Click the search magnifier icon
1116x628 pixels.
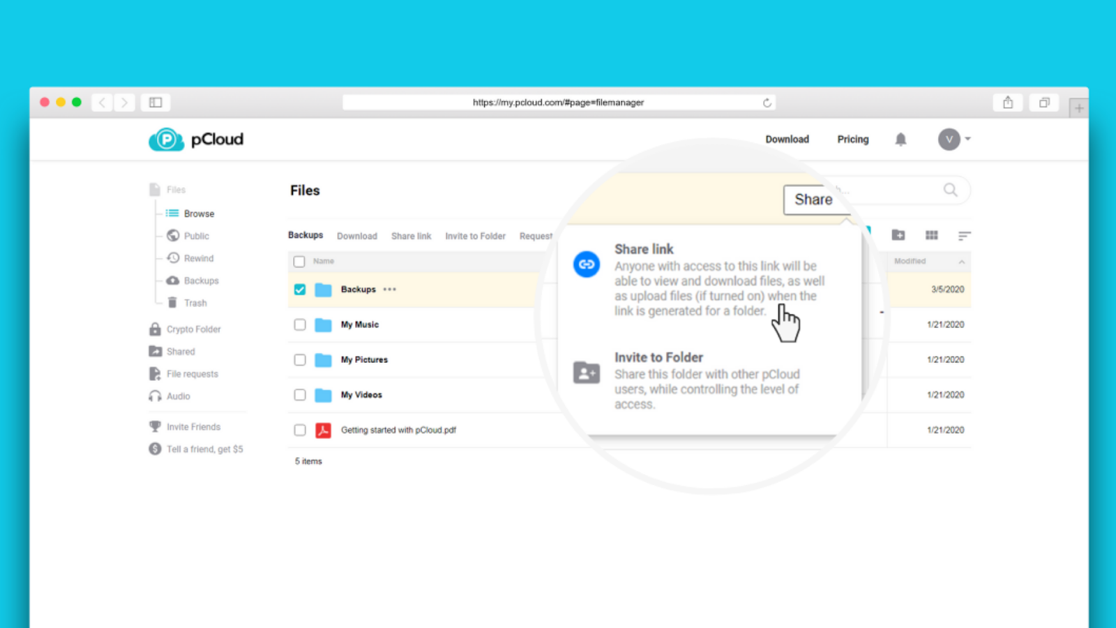point(950,190)
